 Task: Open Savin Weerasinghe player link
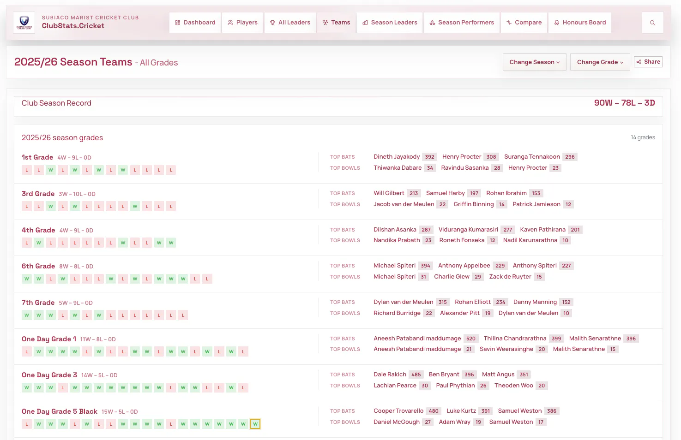tap(506, 349)
